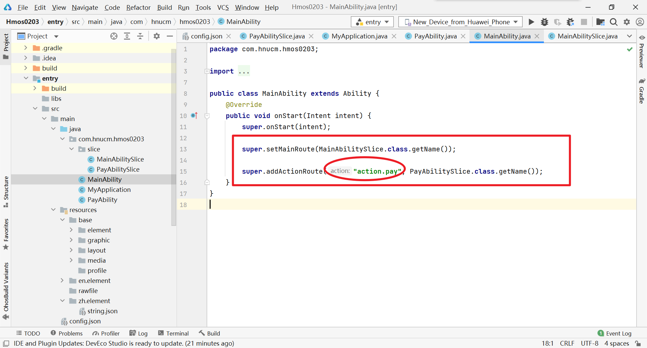The image size is (647, 348).
Task: Open the Previewer side panel
Action: click(x=642, y=51)
